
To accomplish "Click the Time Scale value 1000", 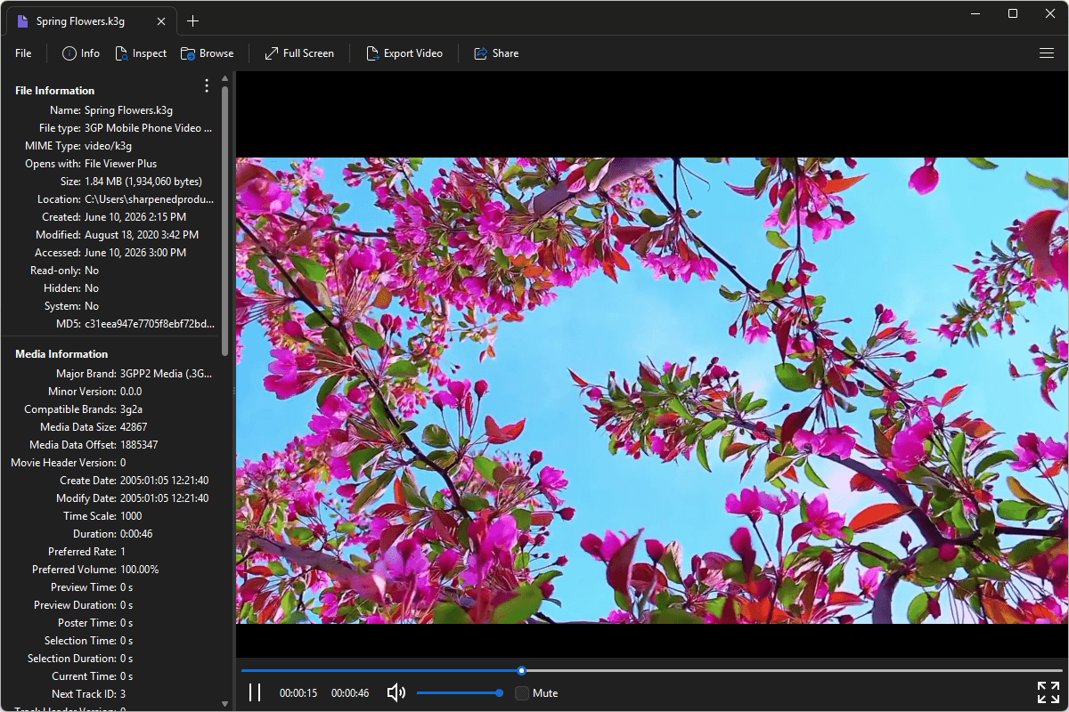I will [131, 516].
